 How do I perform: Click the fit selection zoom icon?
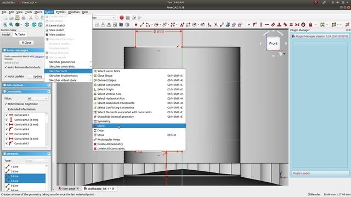pos(11,25)
